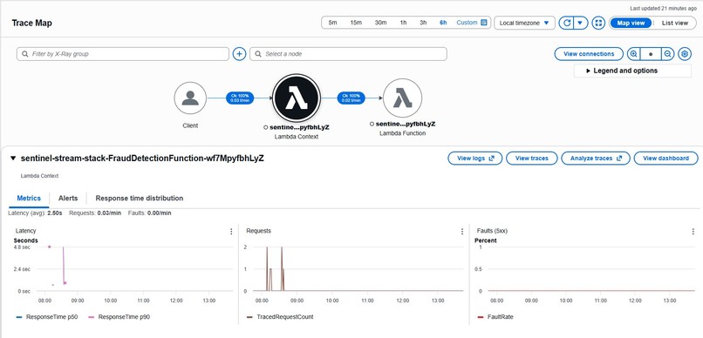Switch to Map view

pyautogui.click(x=631, y=23)
